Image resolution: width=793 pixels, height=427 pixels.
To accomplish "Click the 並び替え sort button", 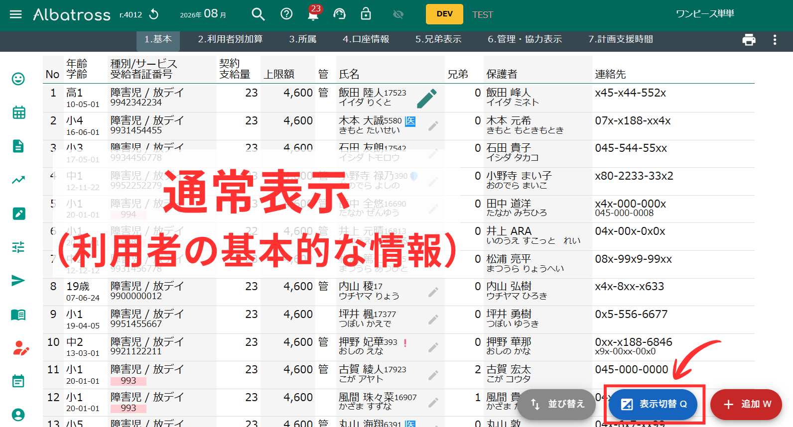I will [556, 404].
